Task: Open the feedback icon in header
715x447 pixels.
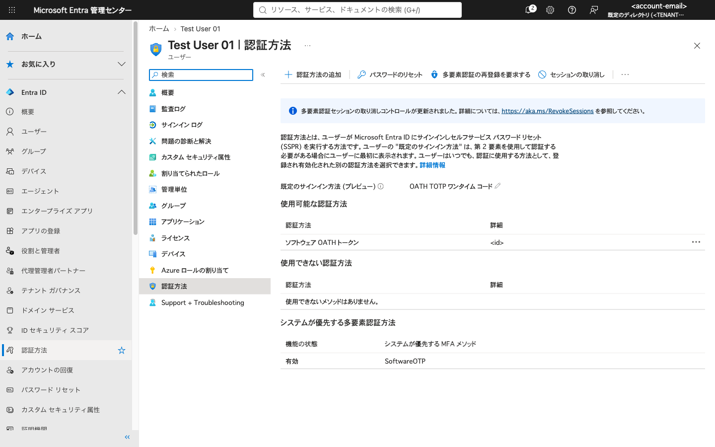Action: pyautogui.click(x=594, y=10)
